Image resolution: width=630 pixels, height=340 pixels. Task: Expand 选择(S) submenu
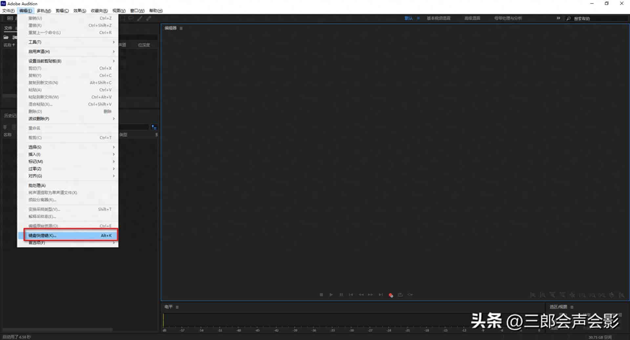tap(68, 147)
